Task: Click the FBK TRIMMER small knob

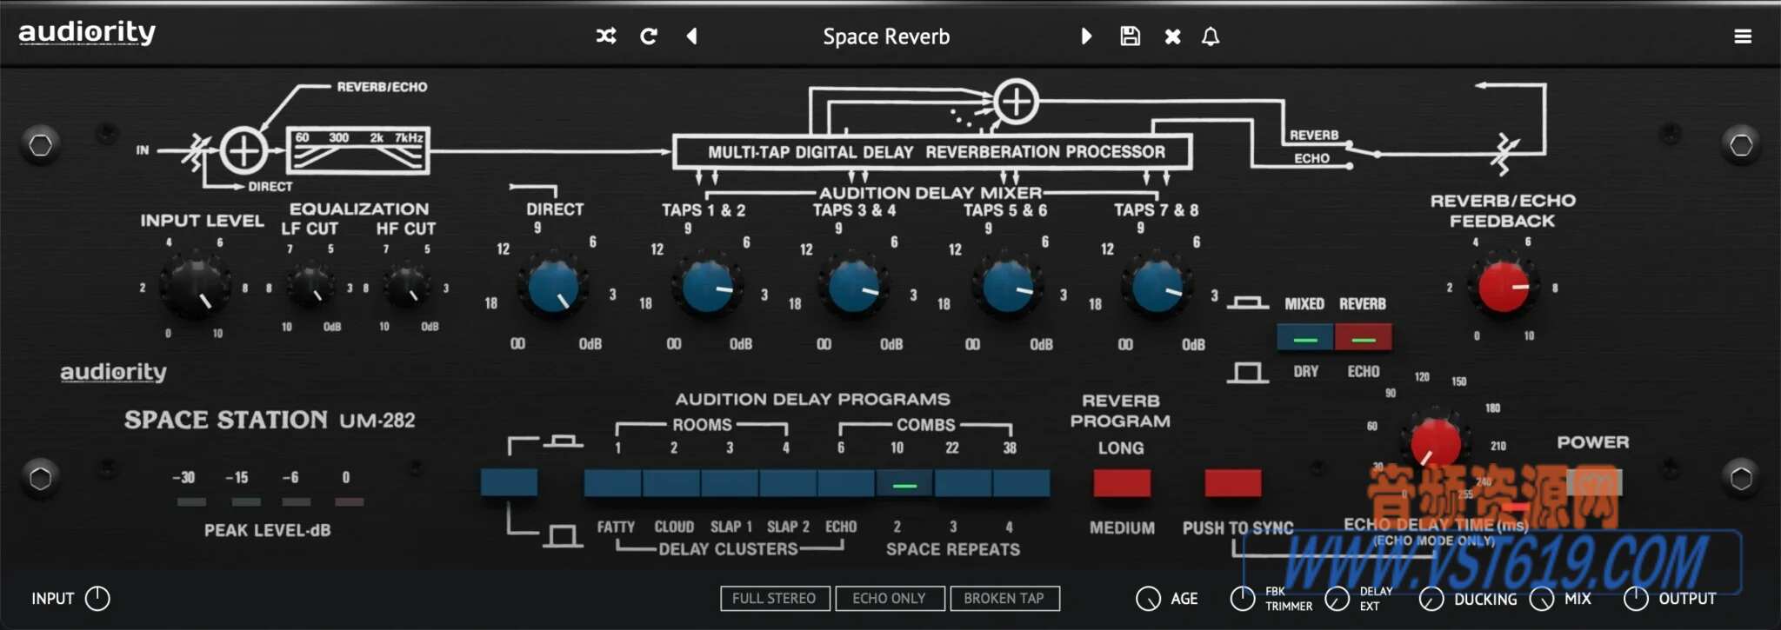Action: pos(1243,599)
